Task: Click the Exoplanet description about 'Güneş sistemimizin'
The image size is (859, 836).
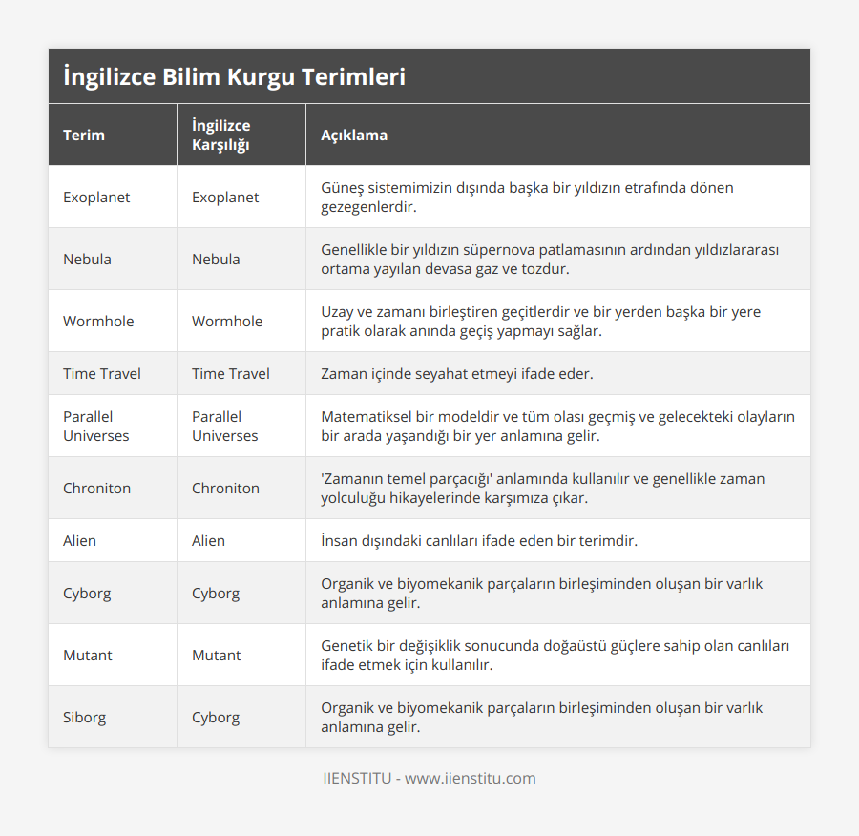Action: tap(527, 197)
